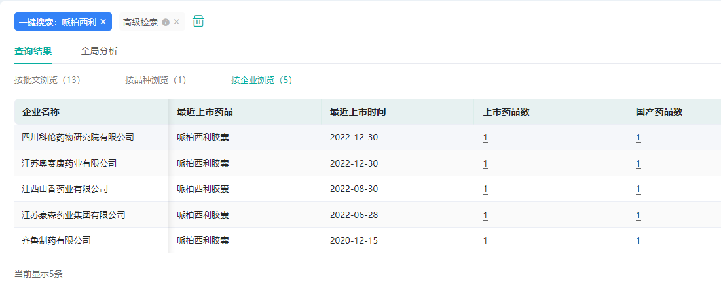Select 按品种浏览 (1) view
The width and height of the screenshot is (721, 286).
click(156, 80)
